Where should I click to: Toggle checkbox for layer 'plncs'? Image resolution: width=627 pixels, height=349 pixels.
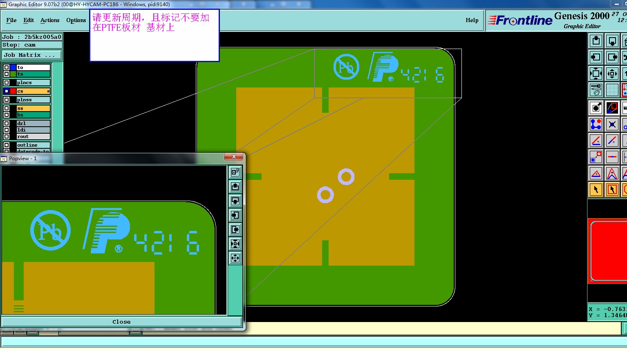pyautogui.click(x=7, y=83)
